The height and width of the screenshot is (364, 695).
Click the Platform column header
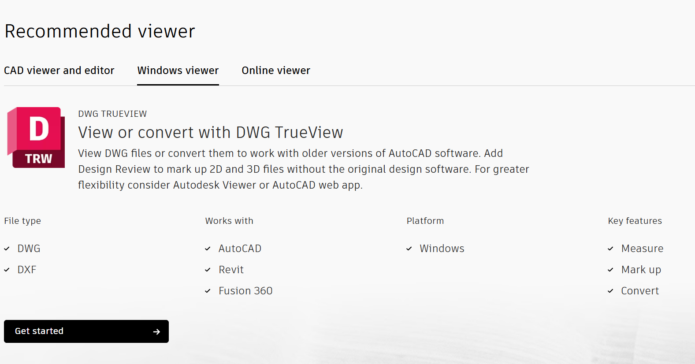coord(425,221)
